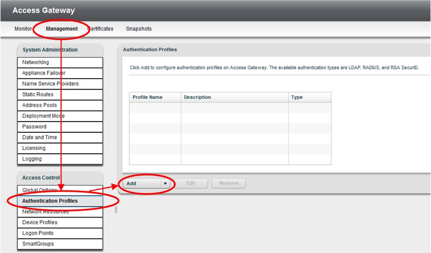Open the Monitor tab
This screenshot has width=431, height=253.
[x=23, y=28]
